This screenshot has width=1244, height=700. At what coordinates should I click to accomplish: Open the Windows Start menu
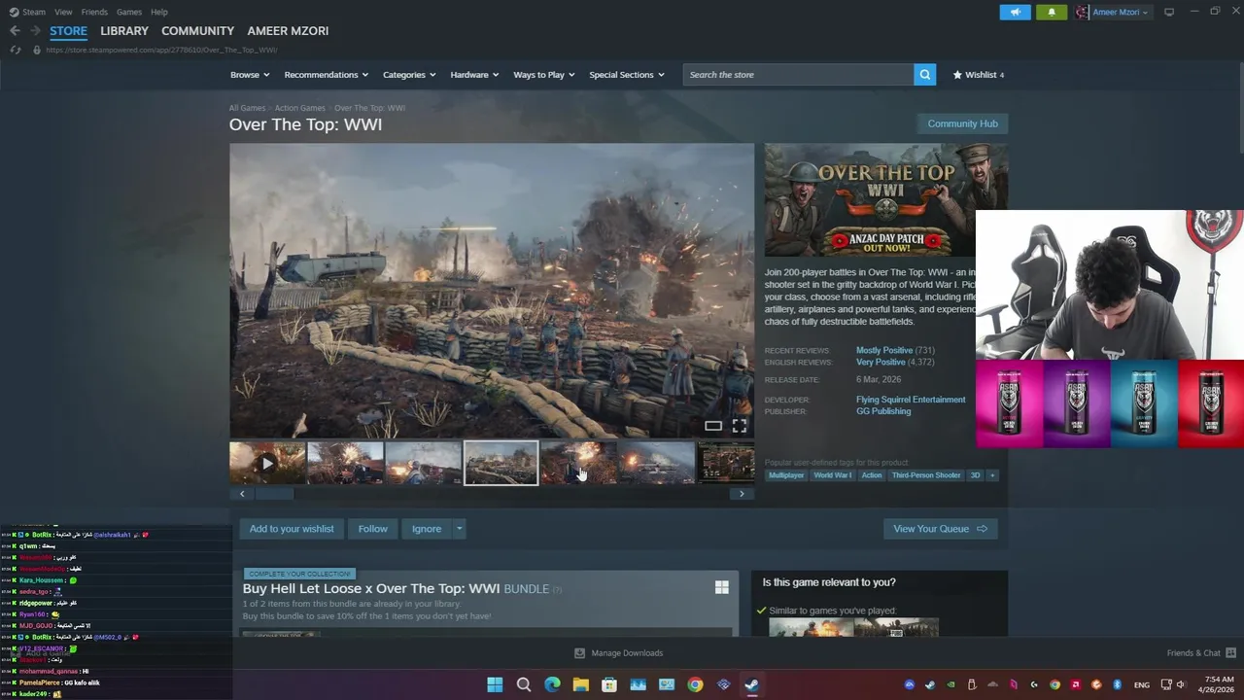click(x=495, y=684)
